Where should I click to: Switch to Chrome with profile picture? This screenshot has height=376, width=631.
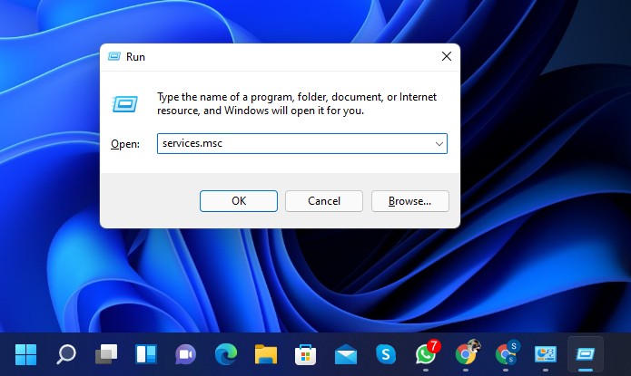pos(467,353)
